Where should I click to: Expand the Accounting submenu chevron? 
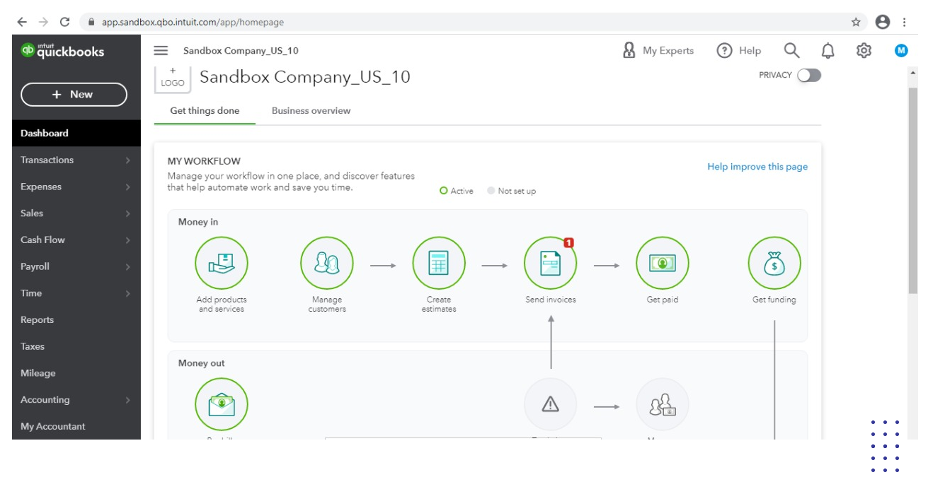point(128,400)
